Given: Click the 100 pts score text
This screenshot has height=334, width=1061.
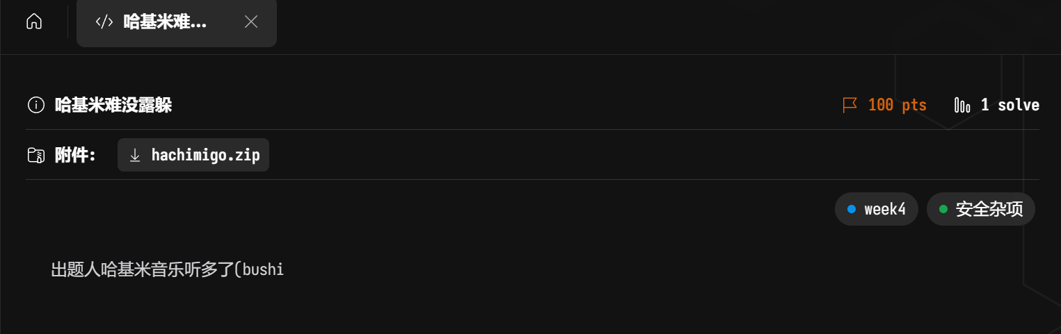Looking at the screenshot, I should pyautogui.click(x=897, y=106).
